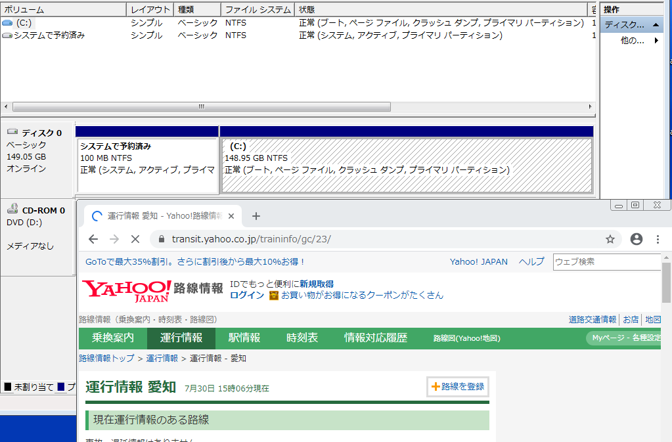Open 路線図(Yahoo!地図) in the nav bar
This screenshot has width=672, height=442.
point(466,338)
